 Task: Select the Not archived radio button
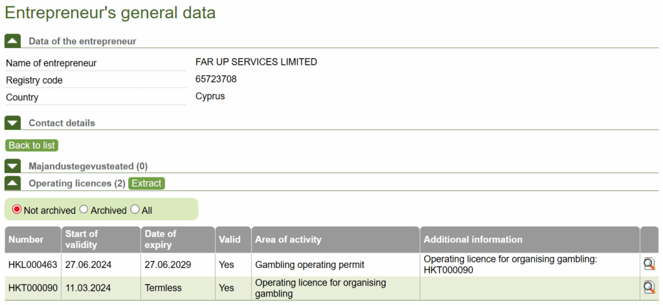tap(17, 210)
